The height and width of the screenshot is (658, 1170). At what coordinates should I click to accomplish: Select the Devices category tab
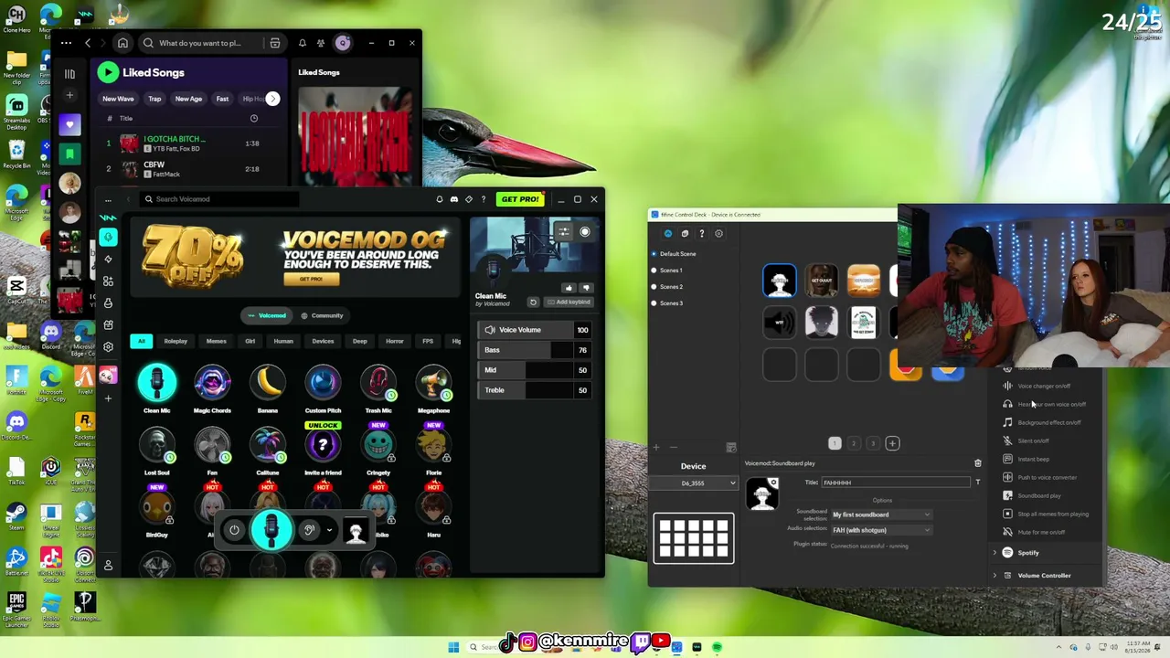[x=323, y=342]
